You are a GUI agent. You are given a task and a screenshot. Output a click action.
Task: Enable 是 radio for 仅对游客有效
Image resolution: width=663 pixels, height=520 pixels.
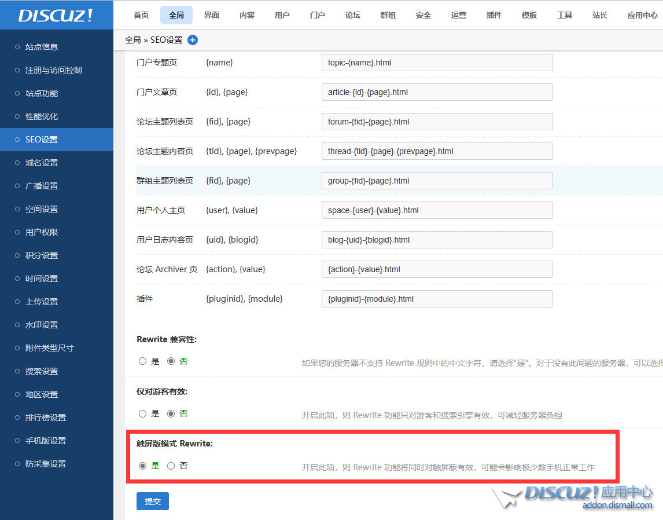point(142,413)
